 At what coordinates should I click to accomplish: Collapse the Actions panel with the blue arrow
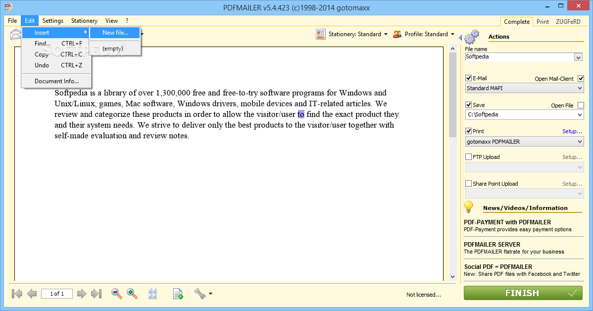[x=460, y=38]
